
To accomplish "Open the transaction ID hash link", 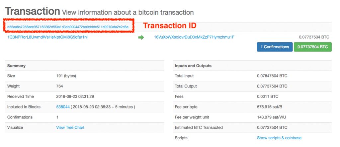I will (68, 27).
